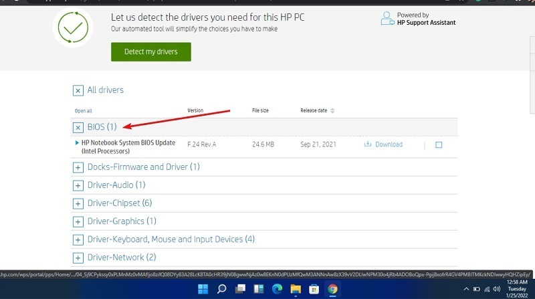Click the green checkmark detect icon
535x299 pixels.
coord(73,27)
